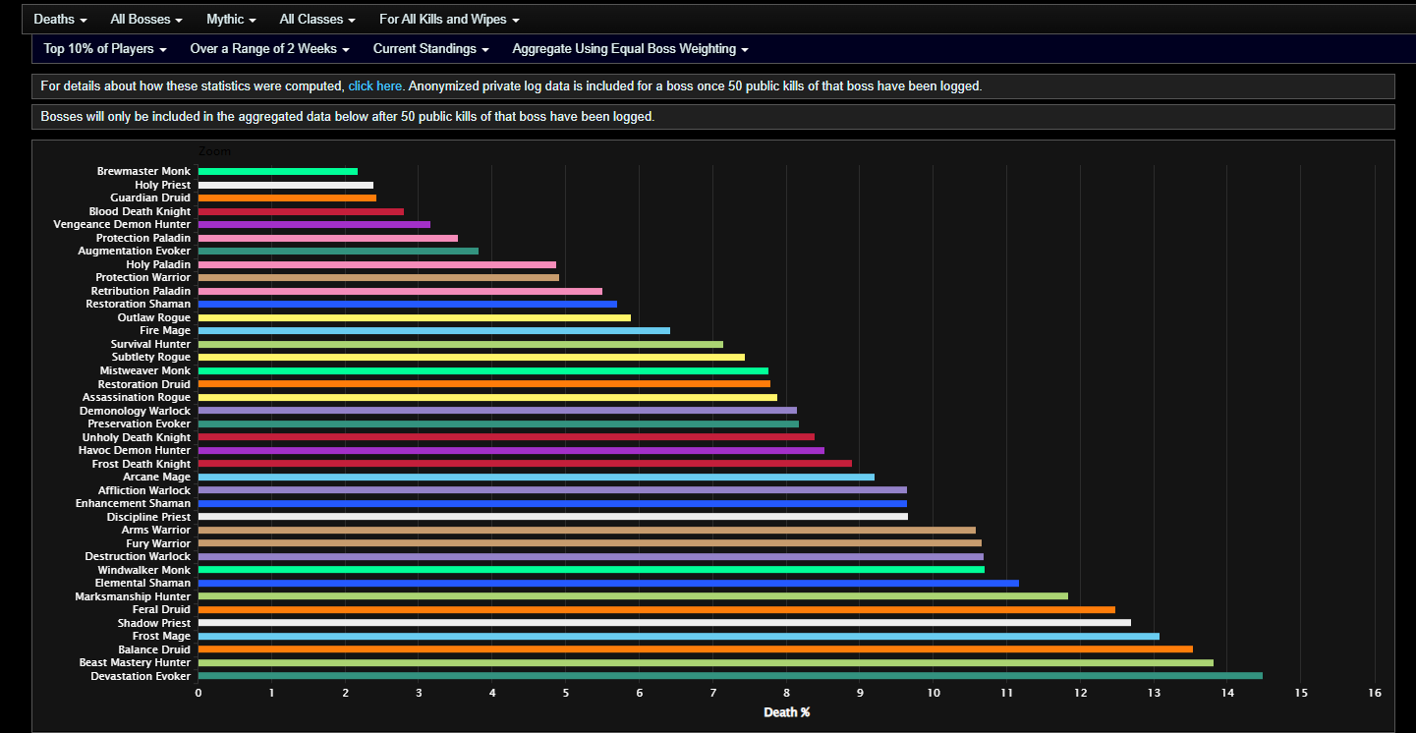Click the Windwalker Monk bar

592,570
